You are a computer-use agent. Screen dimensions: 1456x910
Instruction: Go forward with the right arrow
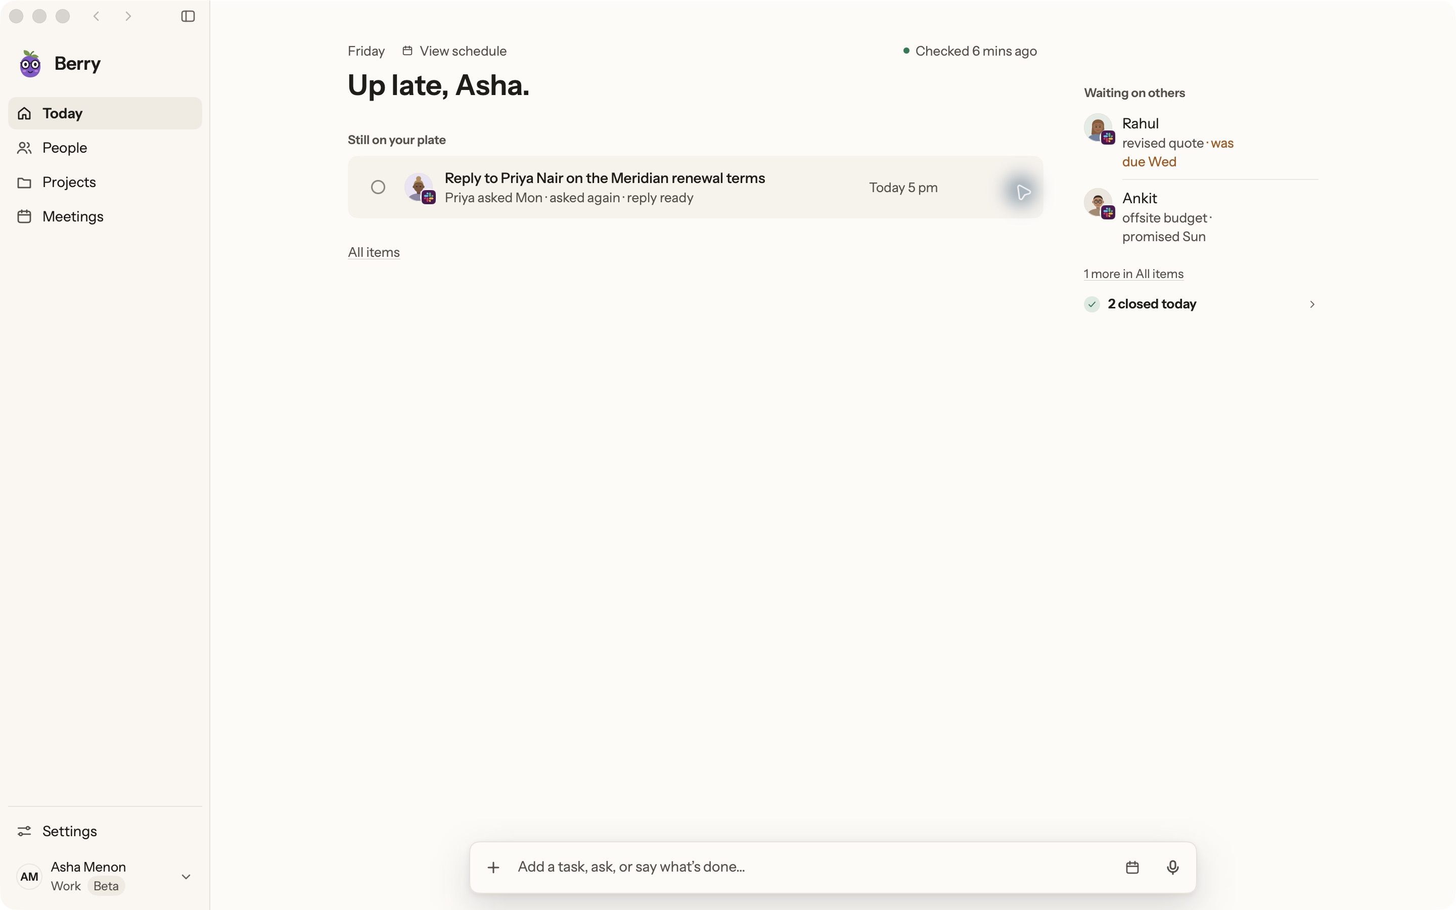pos(128,16)
